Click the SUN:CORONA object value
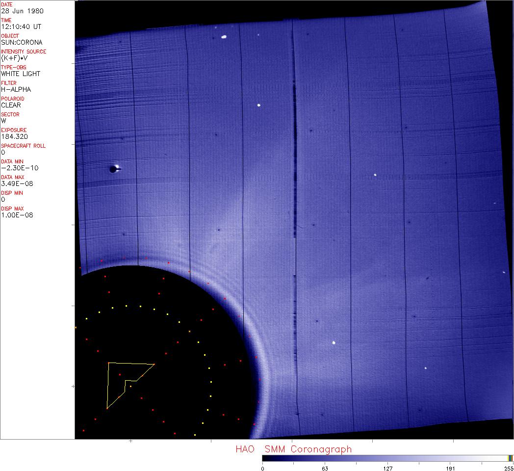This screenshot has height=471, width=514. (22, 42)
